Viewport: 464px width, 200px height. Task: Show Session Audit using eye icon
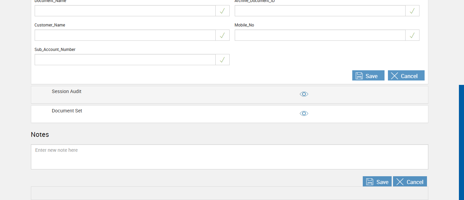coord(304,94)
